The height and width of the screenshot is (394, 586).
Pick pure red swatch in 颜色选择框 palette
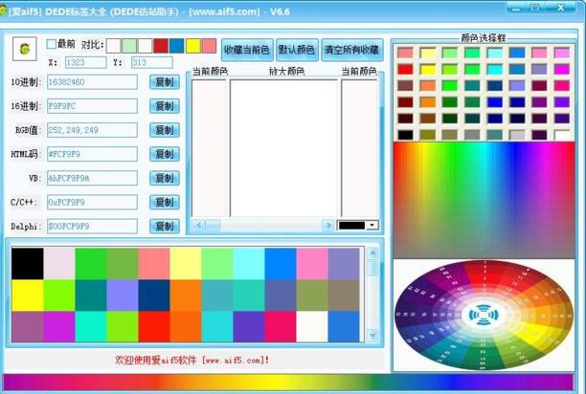[405, 69]
